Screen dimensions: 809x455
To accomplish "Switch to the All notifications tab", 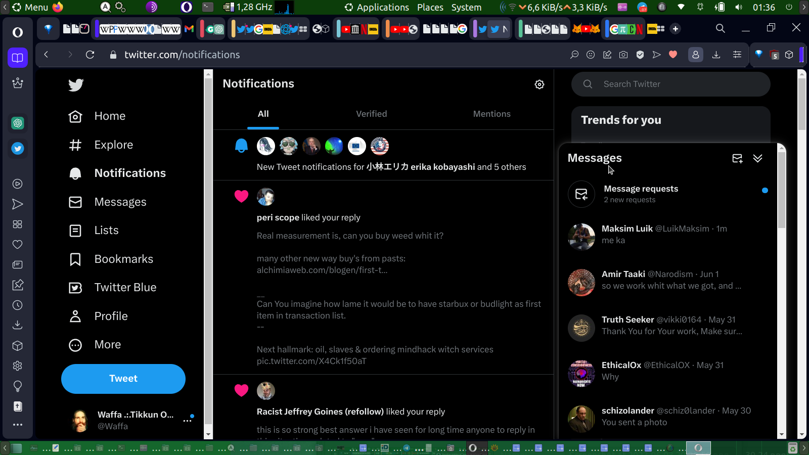I will [263, 114].
